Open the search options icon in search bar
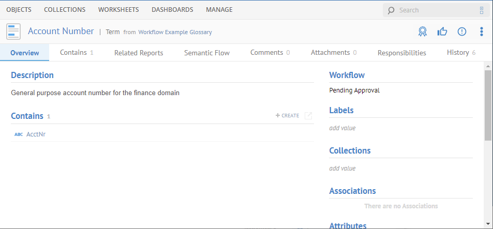 (482, 10)
